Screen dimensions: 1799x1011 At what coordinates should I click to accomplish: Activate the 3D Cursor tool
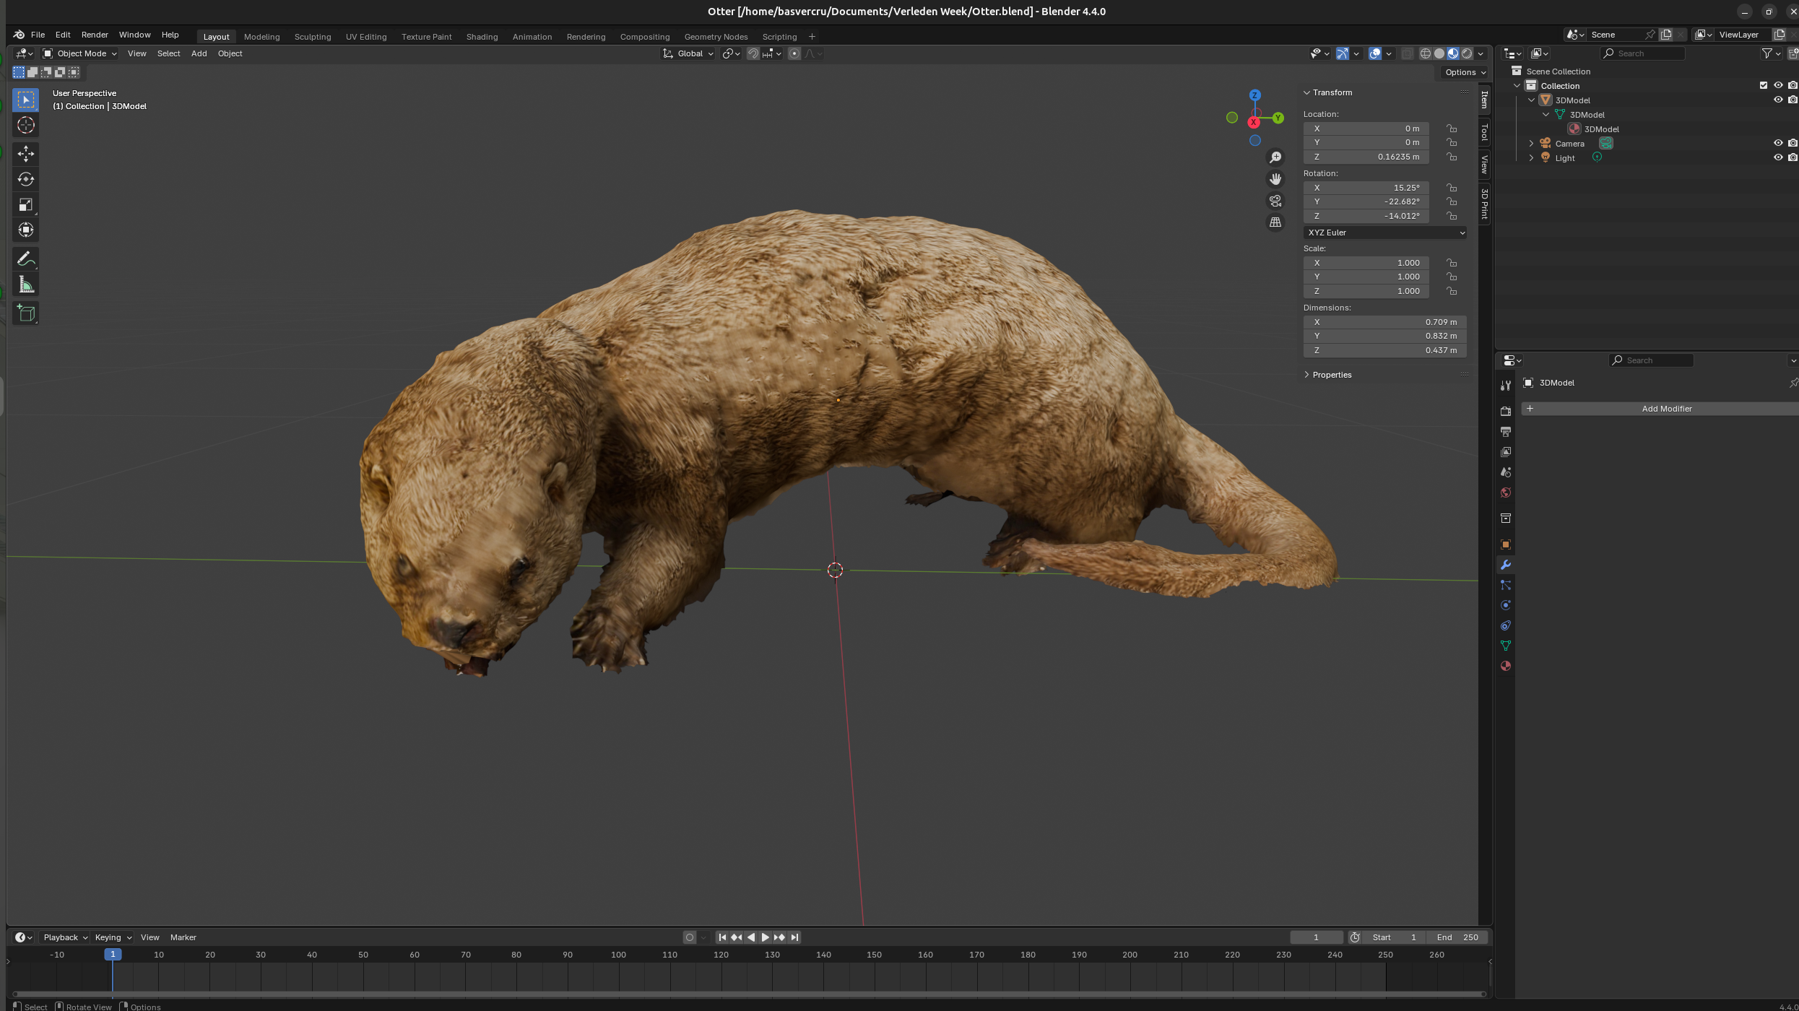pyautogui.click(x=26, y=125)
